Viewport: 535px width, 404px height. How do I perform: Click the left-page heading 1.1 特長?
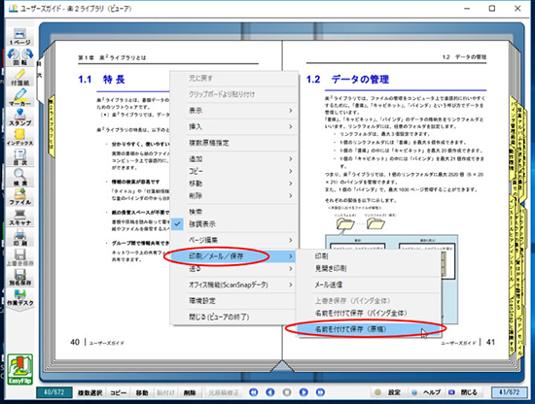(101, 80)
